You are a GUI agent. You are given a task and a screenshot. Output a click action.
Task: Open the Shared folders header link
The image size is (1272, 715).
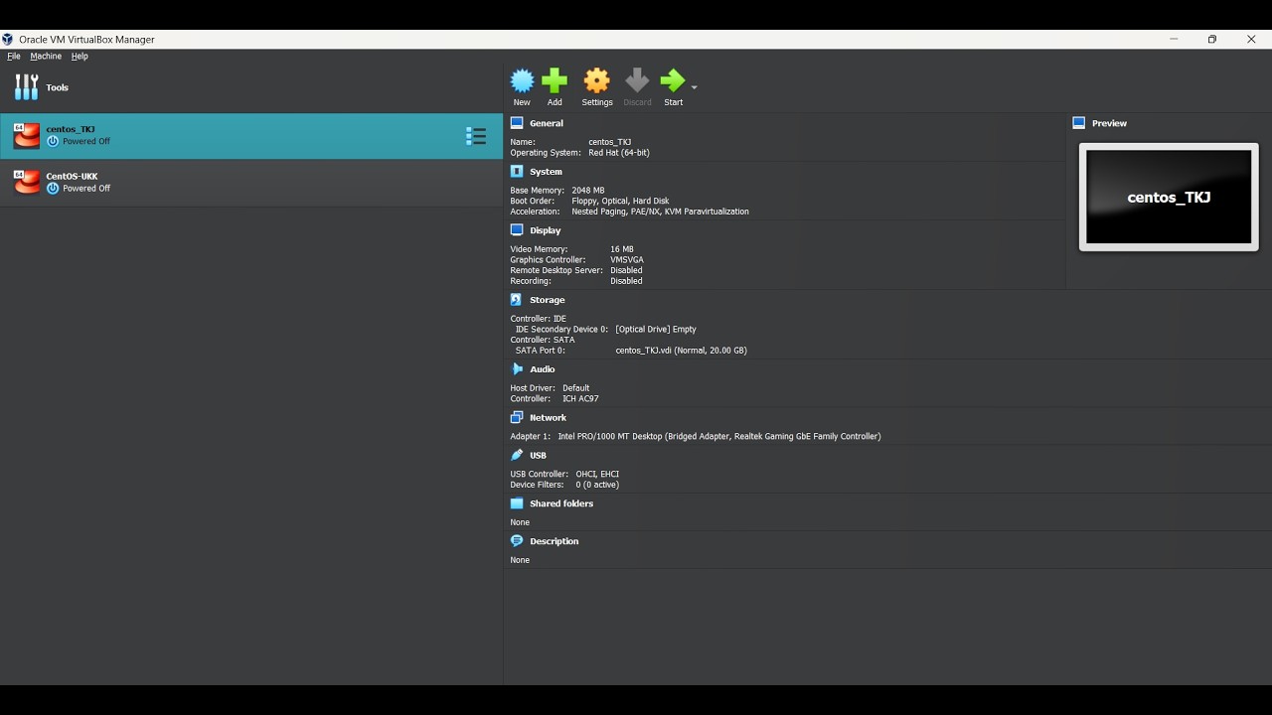point(561,503)
